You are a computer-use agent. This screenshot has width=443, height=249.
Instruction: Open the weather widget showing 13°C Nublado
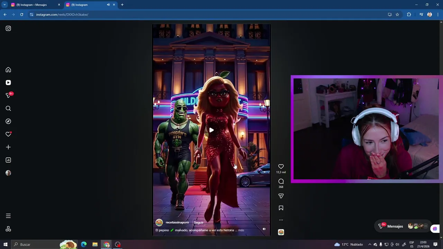[x=349, y=245]
